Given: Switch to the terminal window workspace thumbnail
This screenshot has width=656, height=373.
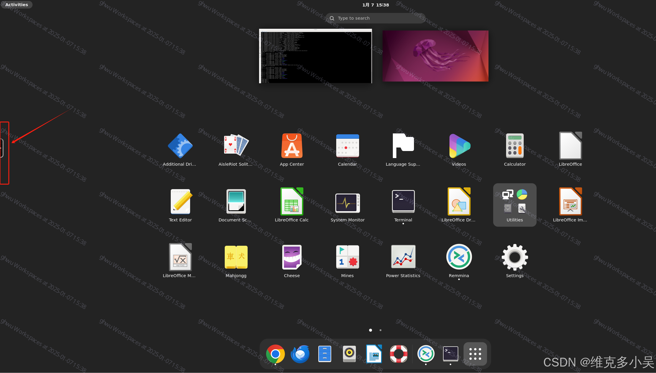Looking at the screenshot, I should tap(315, 56).
